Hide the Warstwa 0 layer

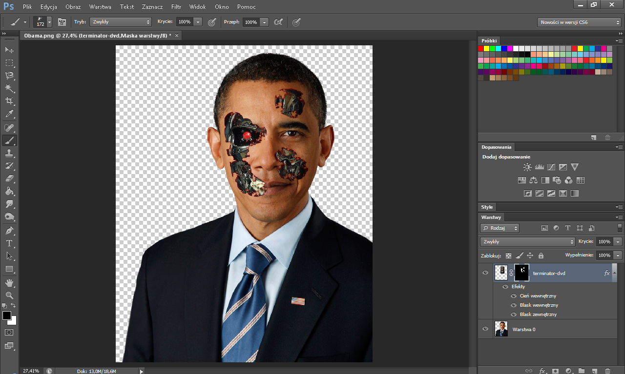pos(485,329)
